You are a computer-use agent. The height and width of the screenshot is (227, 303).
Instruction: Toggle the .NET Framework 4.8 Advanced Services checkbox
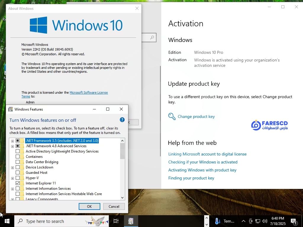(17, 146)
